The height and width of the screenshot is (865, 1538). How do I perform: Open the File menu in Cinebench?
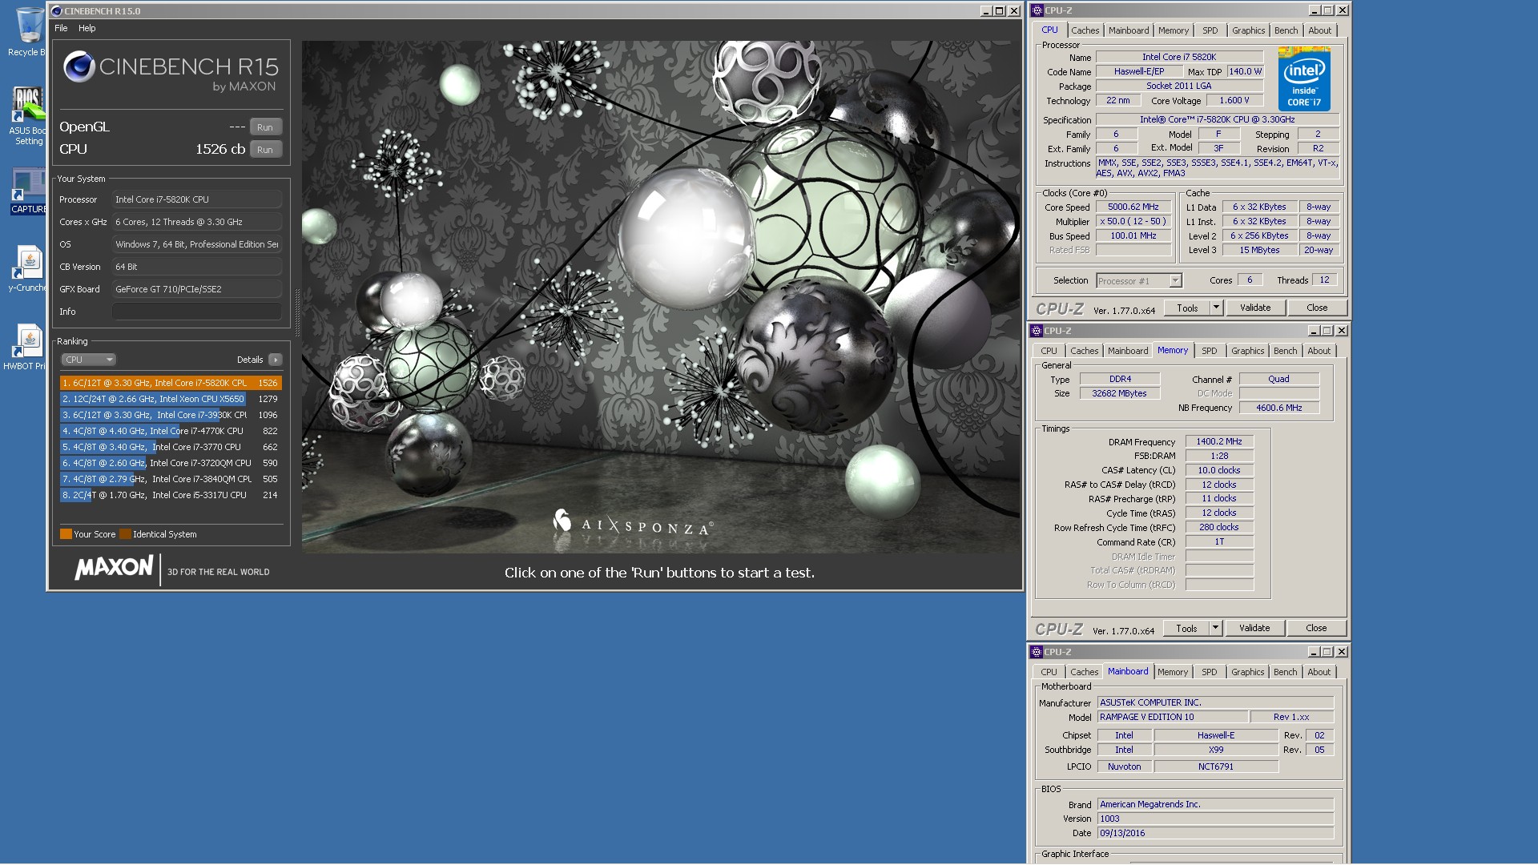pyautogui.click(x=61, y=28)
